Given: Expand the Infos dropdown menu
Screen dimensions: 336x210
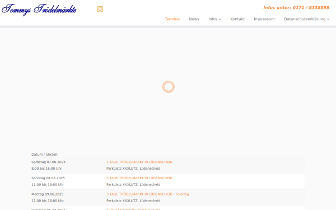Looking at the screenshot, I should (214, 19).
